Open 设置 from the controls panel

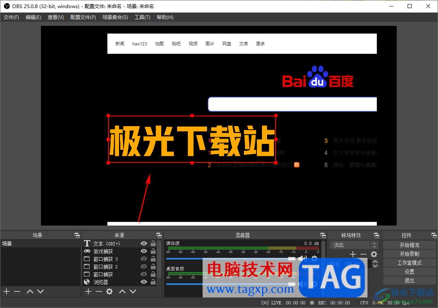point(409,272)
